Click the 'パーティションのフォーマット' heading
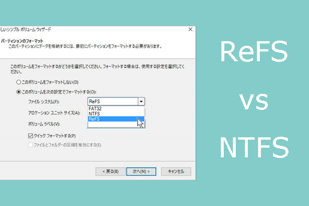Screen dimensions: 309x206 pyautogui.click(x=22, y=41)
